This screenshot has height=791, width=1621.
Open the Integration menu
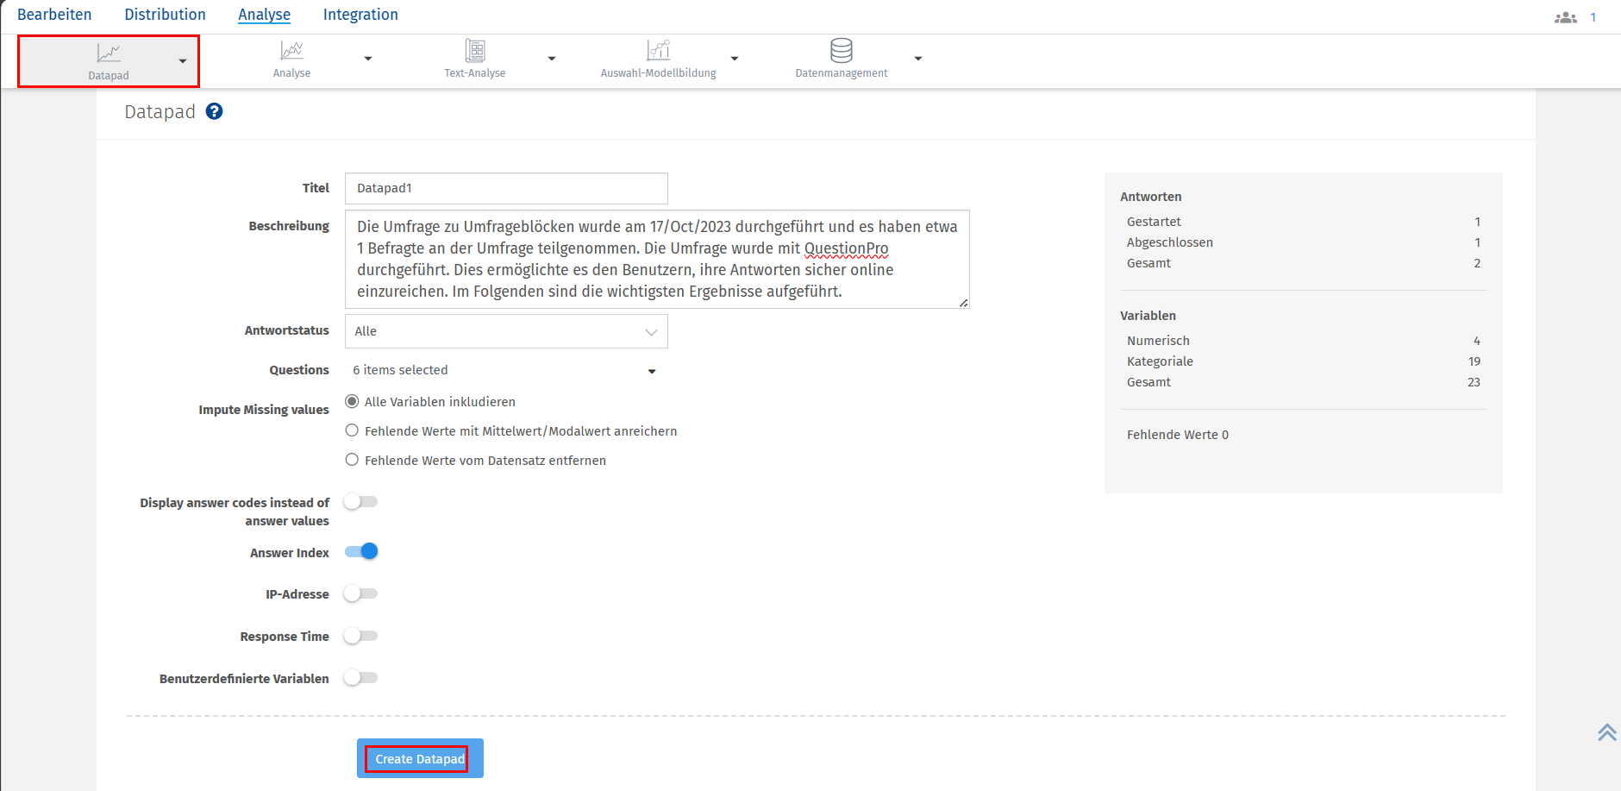click(x=360, y=14)
